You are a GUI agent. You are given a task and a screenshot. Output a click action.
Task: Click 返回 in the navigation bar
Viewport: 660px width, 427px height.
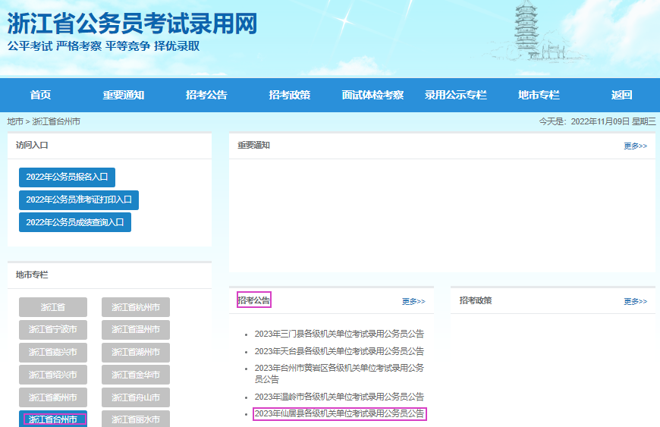coord(621,95)
